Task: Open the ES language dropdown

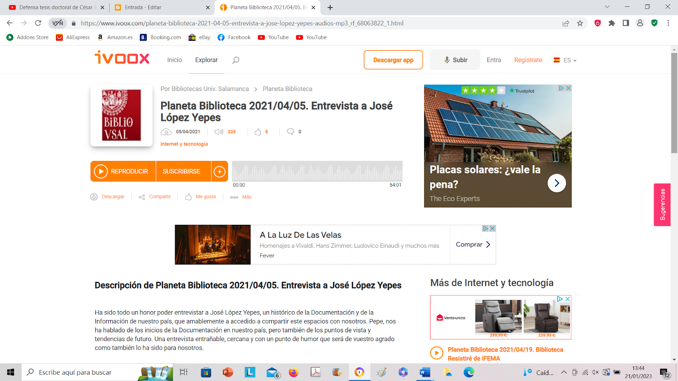Action: click(565, 60)
